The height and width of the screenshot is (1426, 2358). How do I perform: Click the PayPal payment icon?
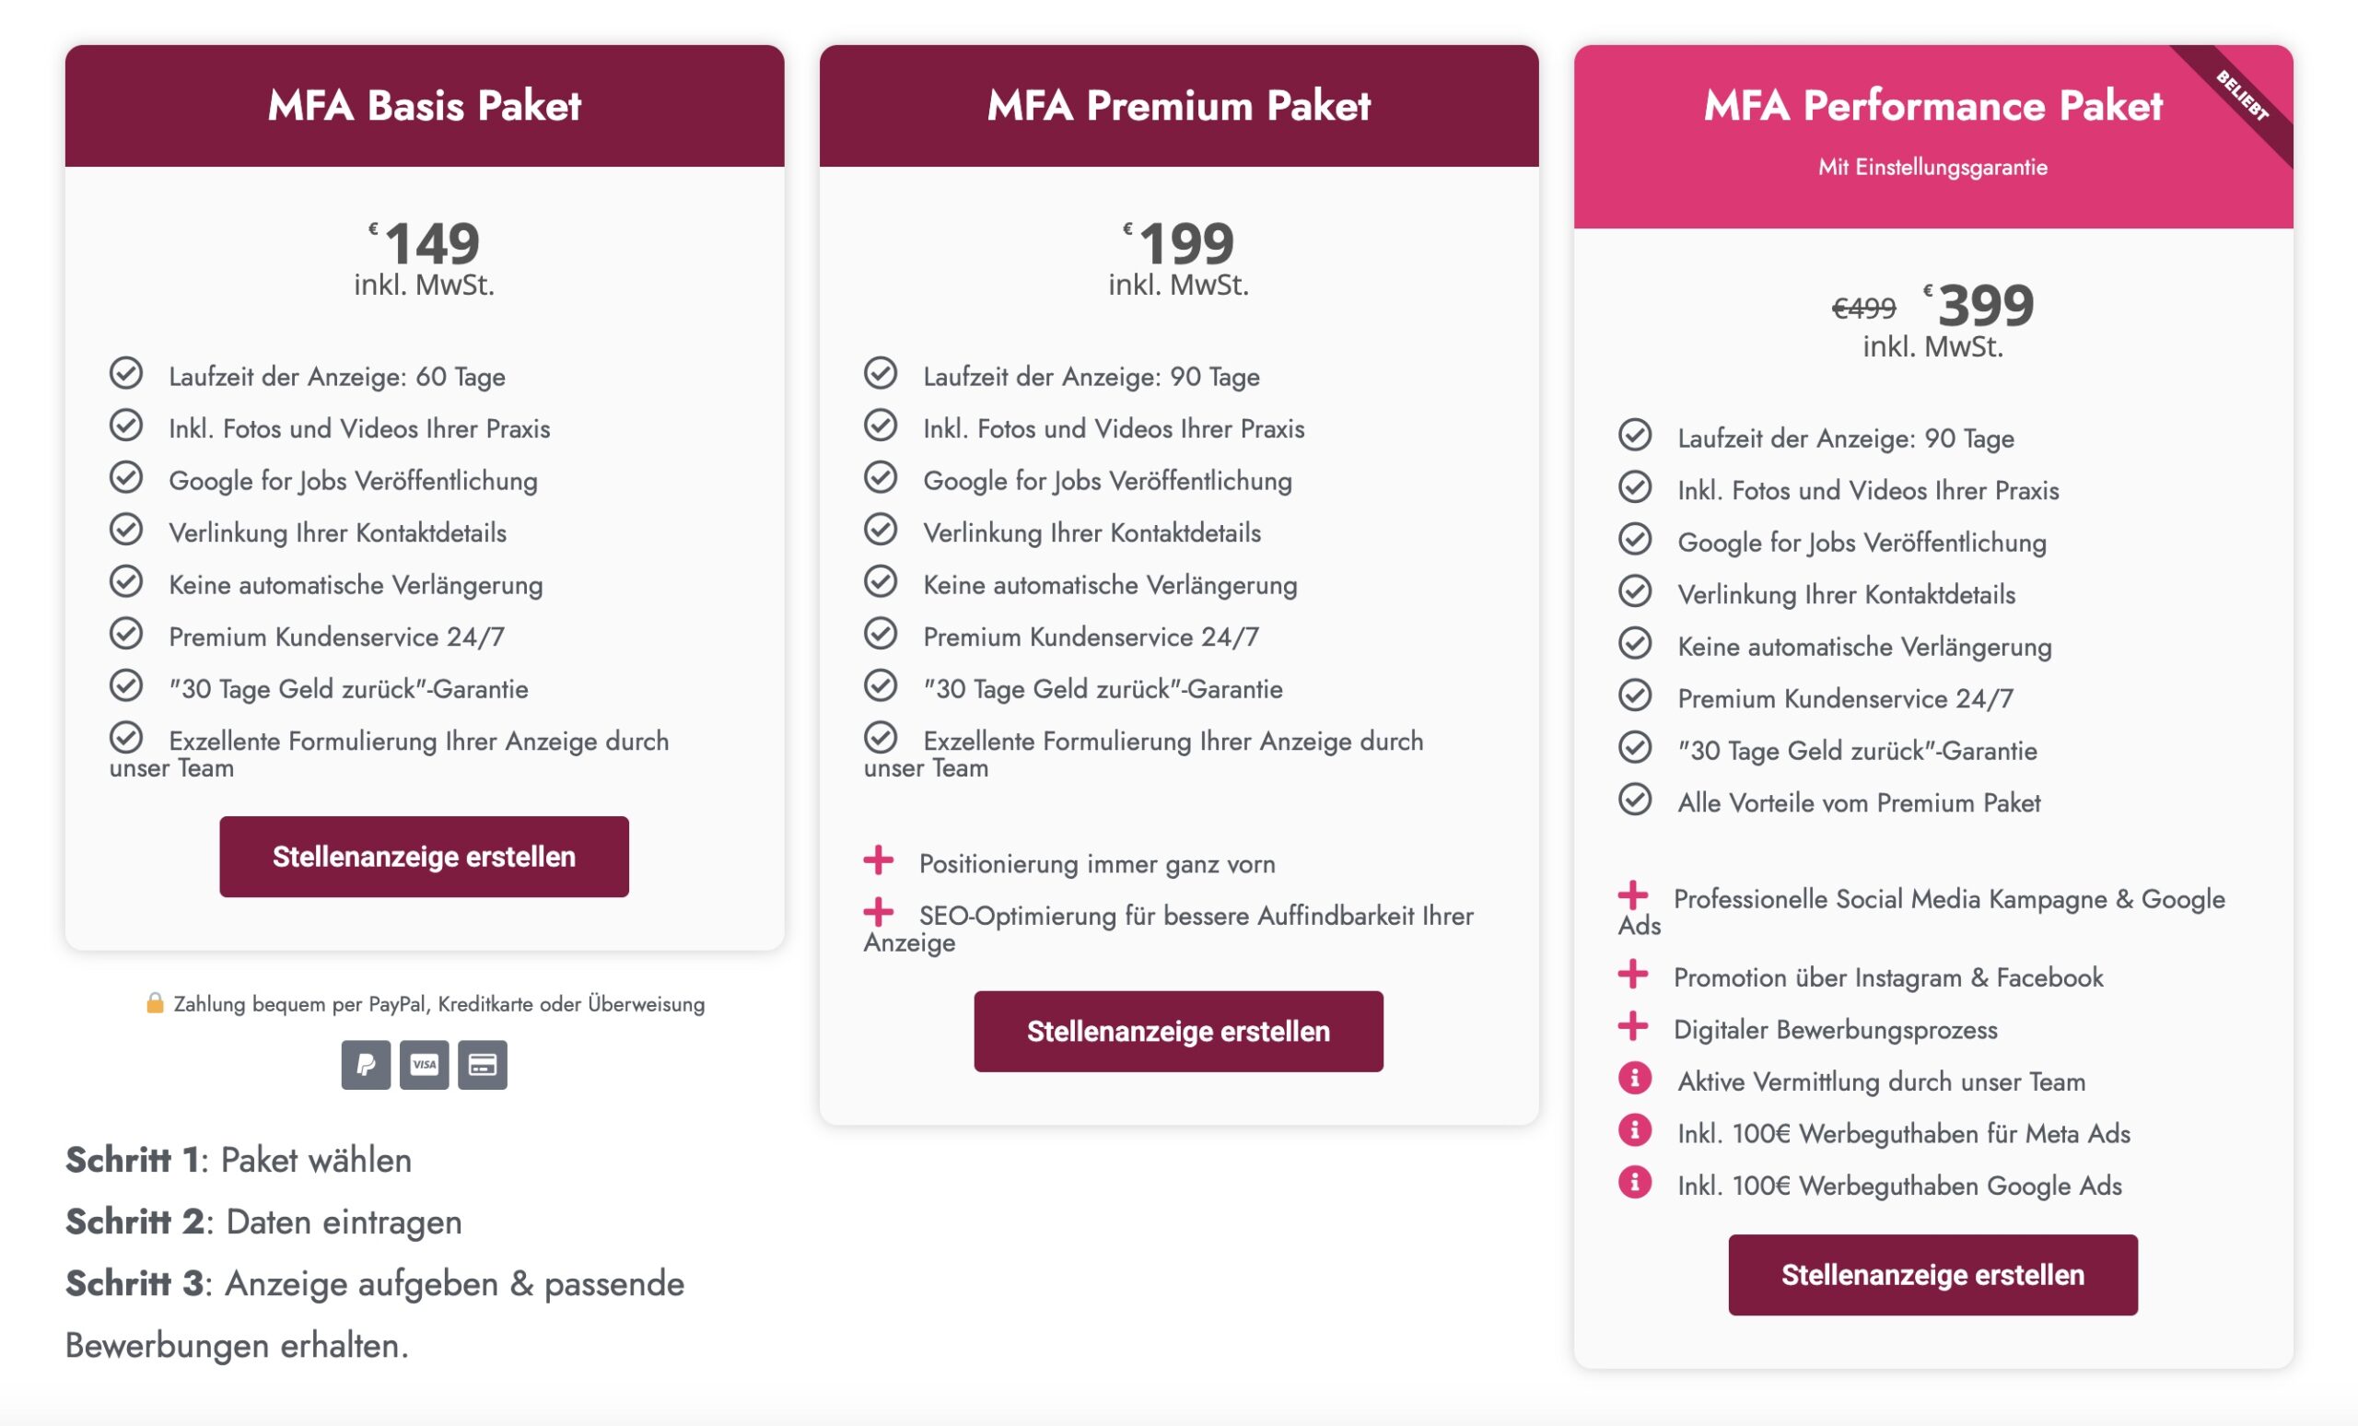[x=366, y=1064]
